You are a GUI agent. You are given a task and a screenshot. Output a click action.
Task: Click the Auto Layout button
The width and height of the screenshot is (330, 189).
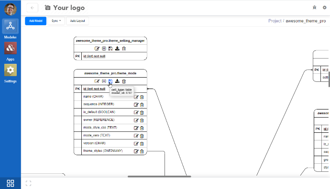(x=77, y=21)
